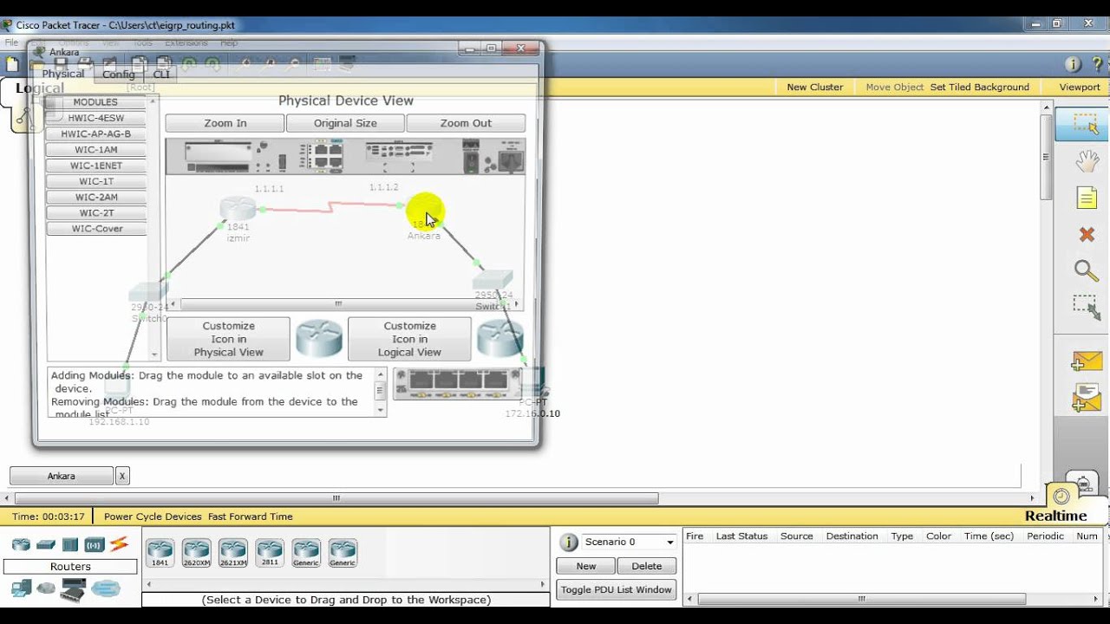
Task: Pick the 1841 router model
Action: [160, 552]
